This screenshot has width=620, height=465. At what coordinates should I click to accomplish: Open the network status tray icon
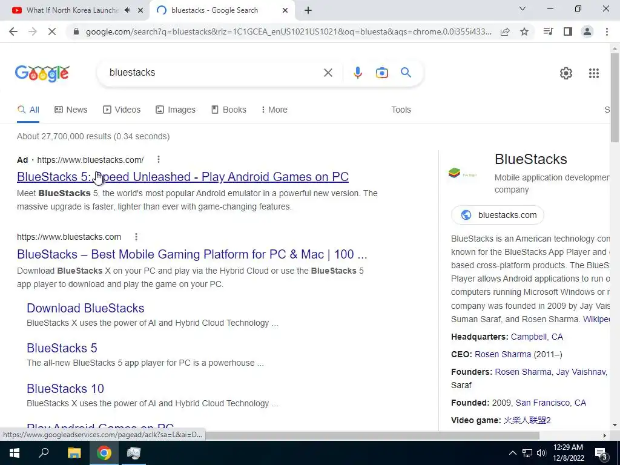tap(527, 453)
